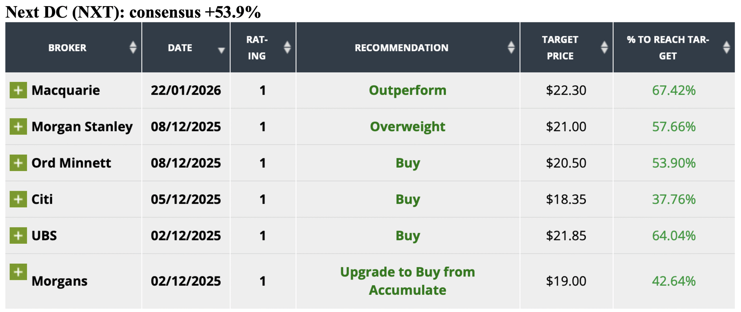Sort by Target Price arrows
The width and height of the screenshot is (741, 312).
coord(604,47)
